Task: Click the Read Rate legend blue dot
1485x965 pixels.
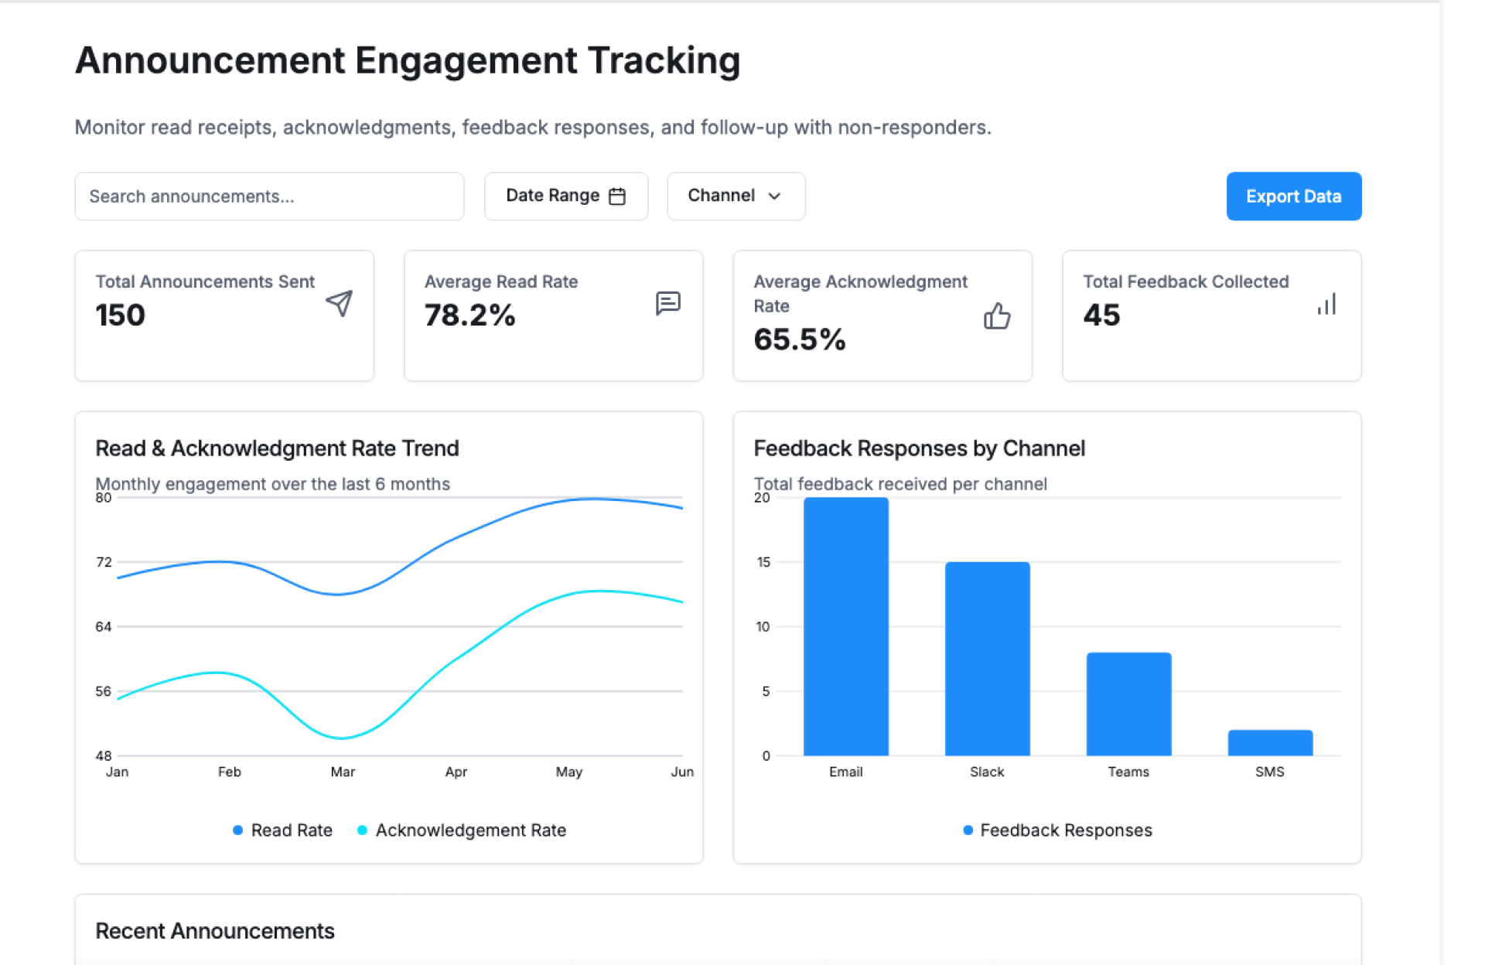Action: point(238,830)
